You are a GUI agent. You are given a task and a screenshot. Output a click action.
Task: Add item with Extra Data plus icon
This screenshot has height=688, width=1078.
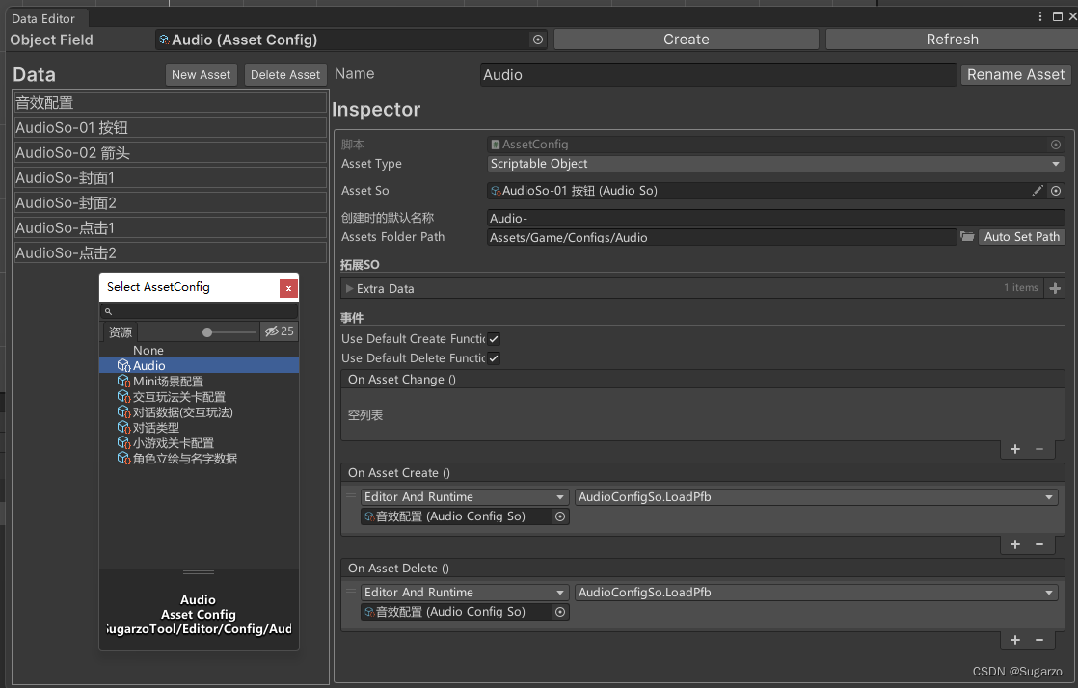(x=1055, y=288)
